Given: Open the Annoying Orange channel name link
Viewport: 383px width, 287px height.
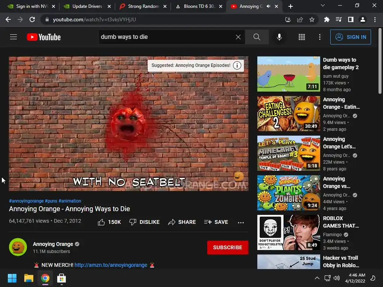Looking at the screenshot, I should point(53,244).
